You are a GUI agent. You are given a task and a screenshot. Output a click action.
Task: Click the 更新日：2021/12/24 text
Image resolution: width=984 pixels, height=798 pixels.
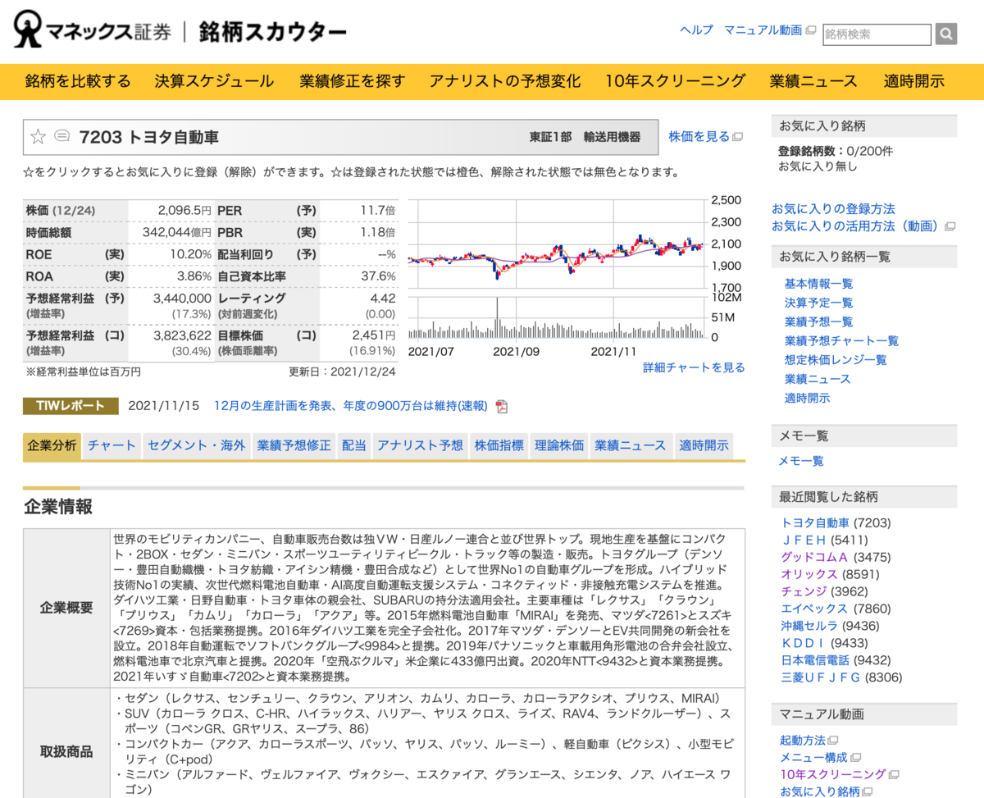tap(342, 372)
